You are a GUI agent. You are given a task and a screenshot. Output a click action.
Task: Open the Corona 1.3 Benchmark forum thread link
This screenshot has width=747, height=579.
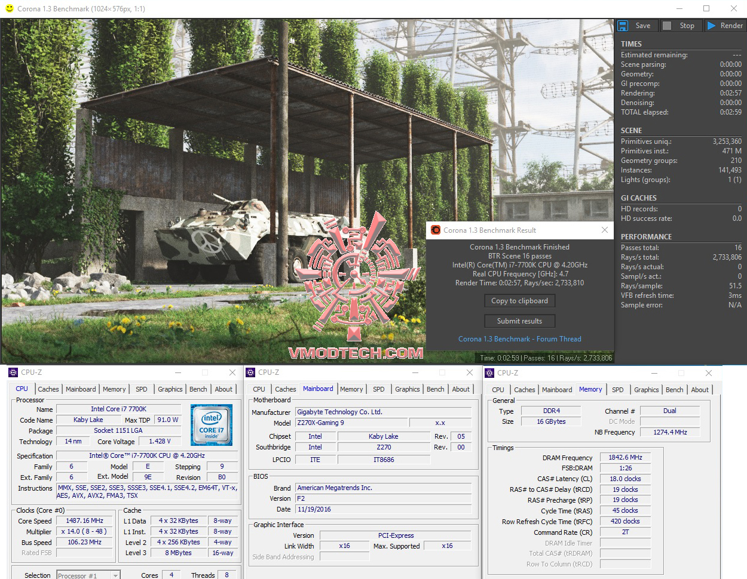[519, 338]
